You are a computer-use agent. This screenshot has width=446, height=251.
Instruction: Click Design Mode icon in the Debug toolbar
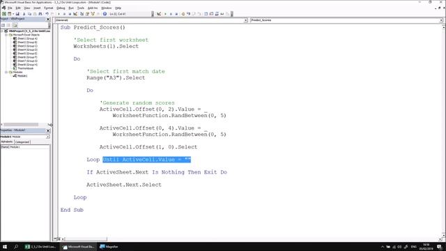(159, 14)
